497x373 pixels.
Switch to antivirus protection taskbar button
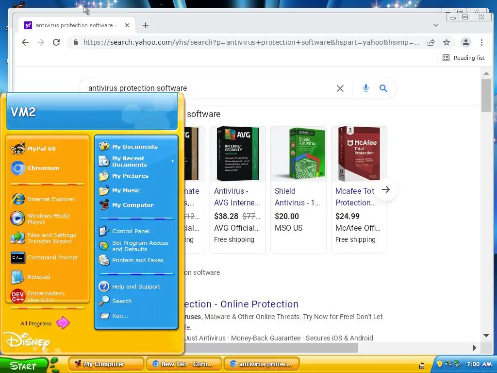point(262,364)
